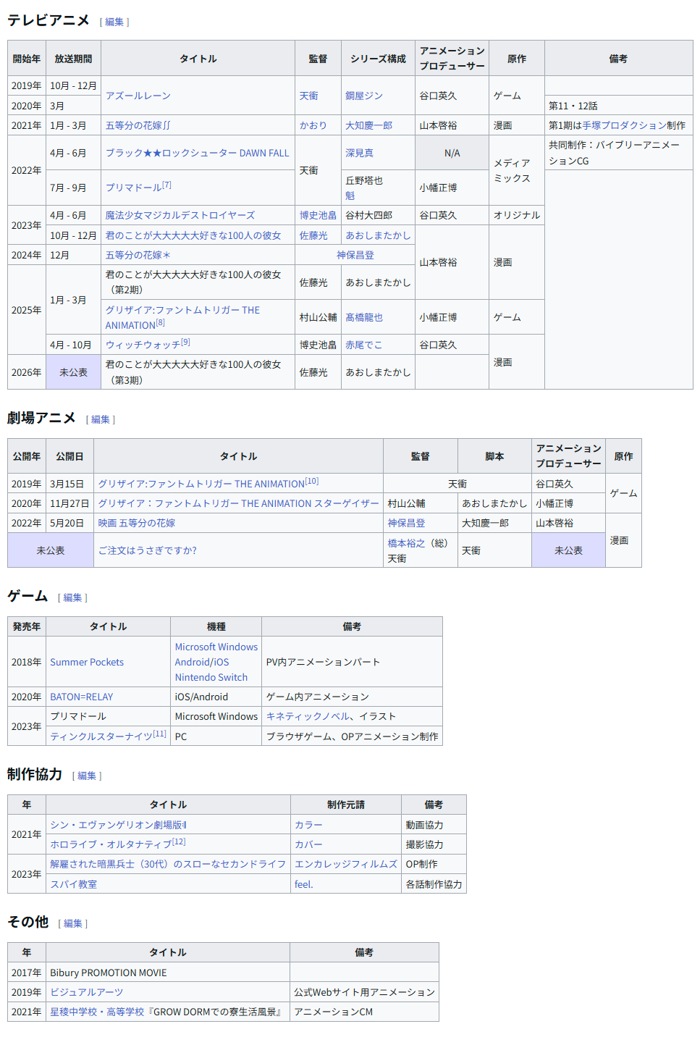Image resolution: width=700 pixels, height=1037 pixels.
Task: Open the 五等分の花嫁∬ link
Action: [x=138, y=125]
